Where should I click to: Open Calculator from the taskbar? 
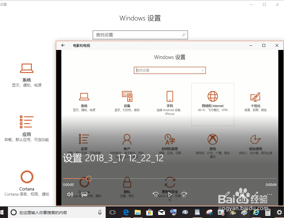[x=267, y=212]
